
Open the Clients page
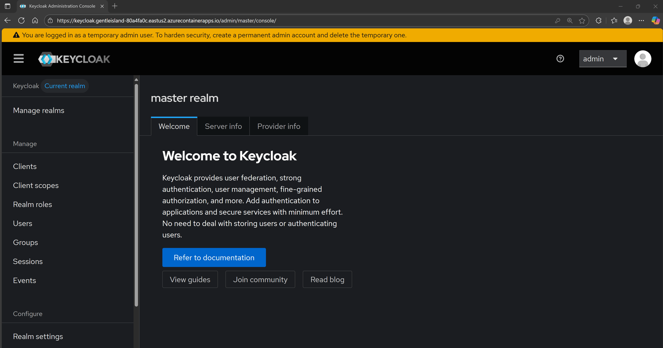coord(25,166)
